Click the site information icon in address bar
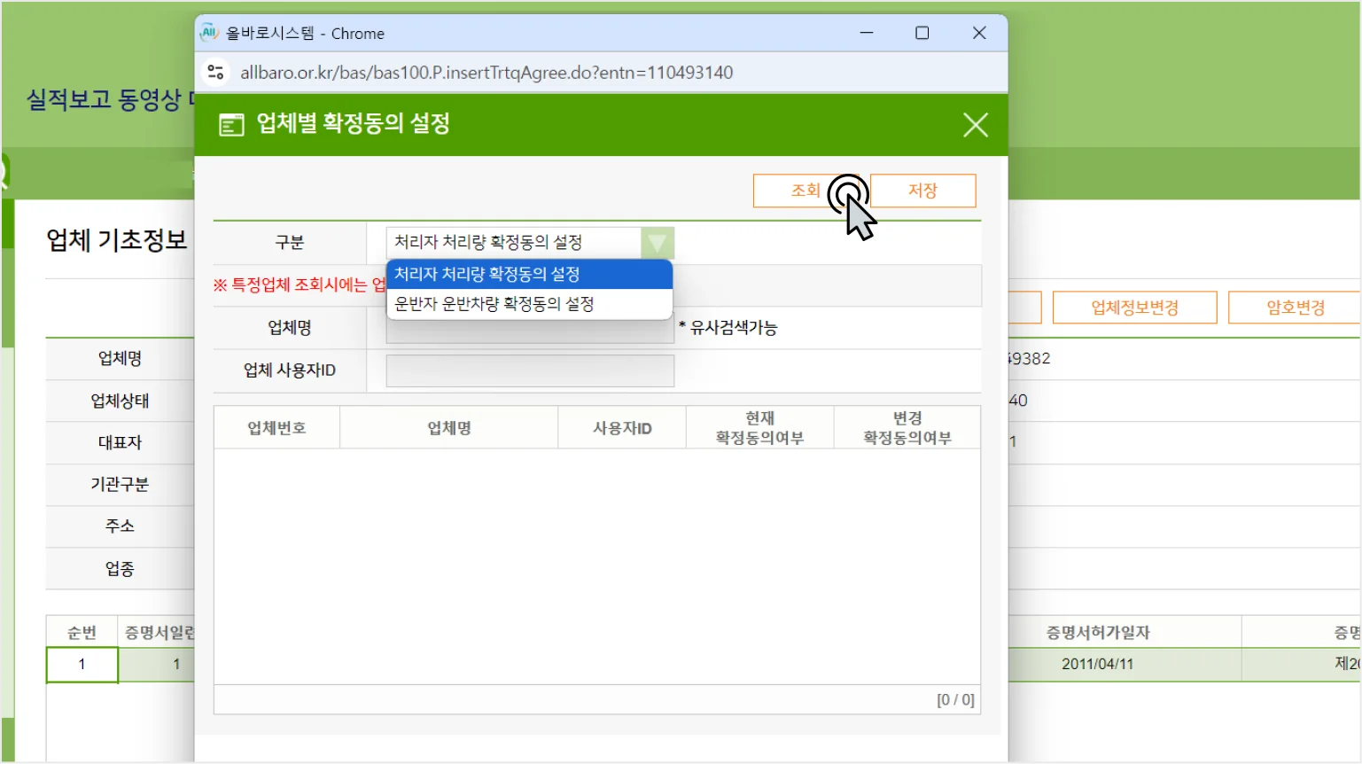The height and width of the screenshot is (764, 1362). click(215, 73)
